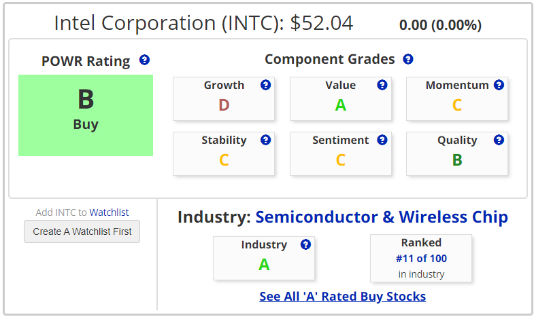534x317 pixels.
Task: Open the Watchlist link
Action: (109, 212)
